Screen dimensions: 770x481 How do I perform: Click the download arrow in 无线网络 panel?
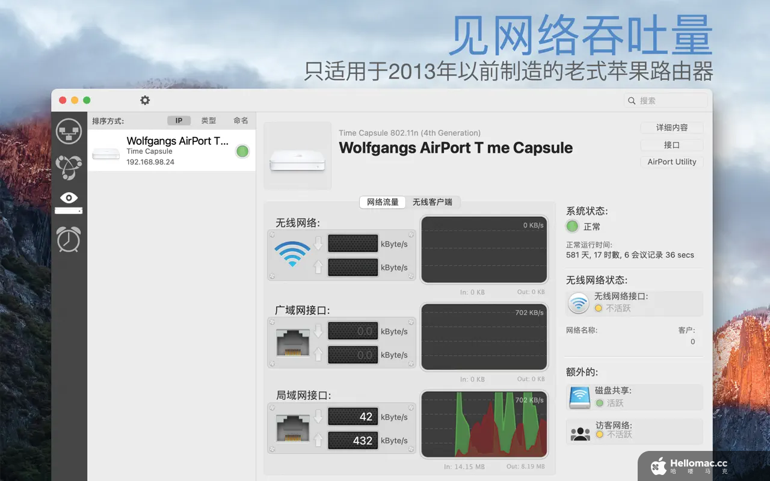coord(318,243)
